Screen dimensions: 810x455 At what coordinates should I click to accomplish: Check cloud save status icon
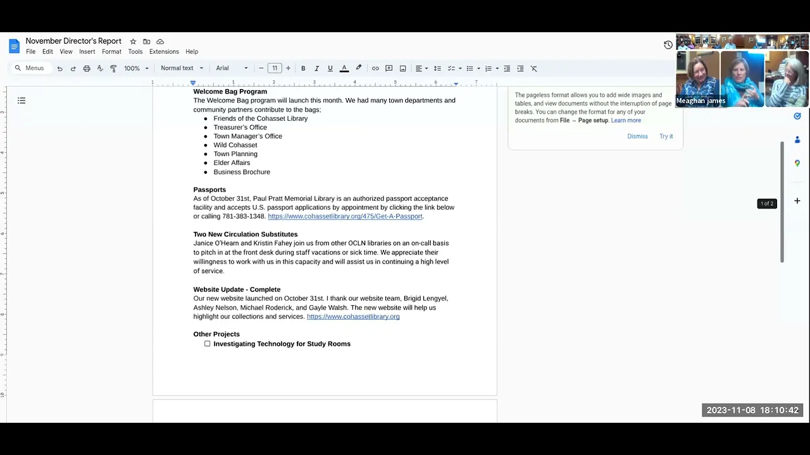pyautogui.click(x=160, y=42)
